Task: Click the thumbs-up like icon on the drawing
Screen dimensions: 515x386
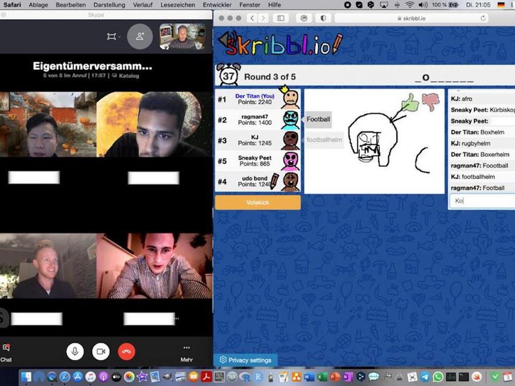Action: pyautogui.click(x=410, y=102)
